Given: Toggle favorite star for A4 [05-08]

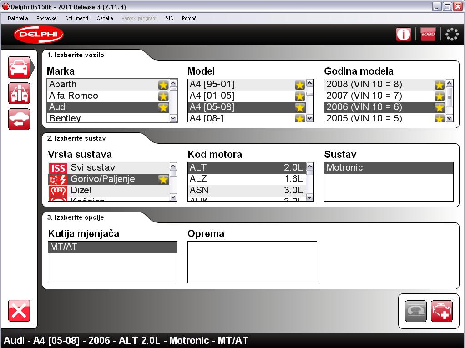Looking at the screenshot, I should pos(300,107).
